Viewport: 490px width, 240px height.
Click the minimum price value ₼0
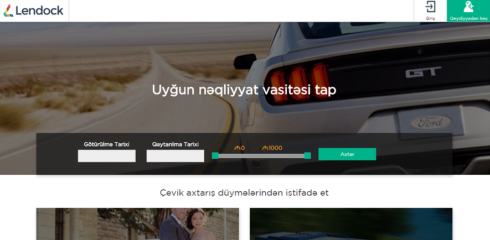240,148
